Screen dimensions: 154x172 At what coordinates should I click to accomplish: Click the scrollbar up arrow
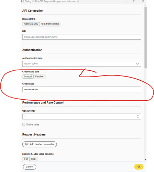click(x=146, y=6)
